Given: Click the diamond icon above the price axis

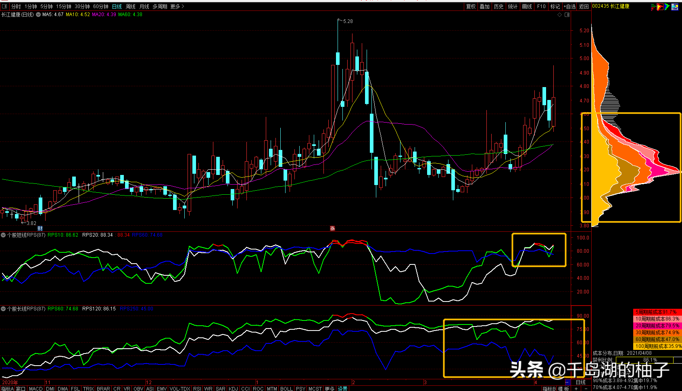Looking at the screenshot, I should (x=560, y=15).
